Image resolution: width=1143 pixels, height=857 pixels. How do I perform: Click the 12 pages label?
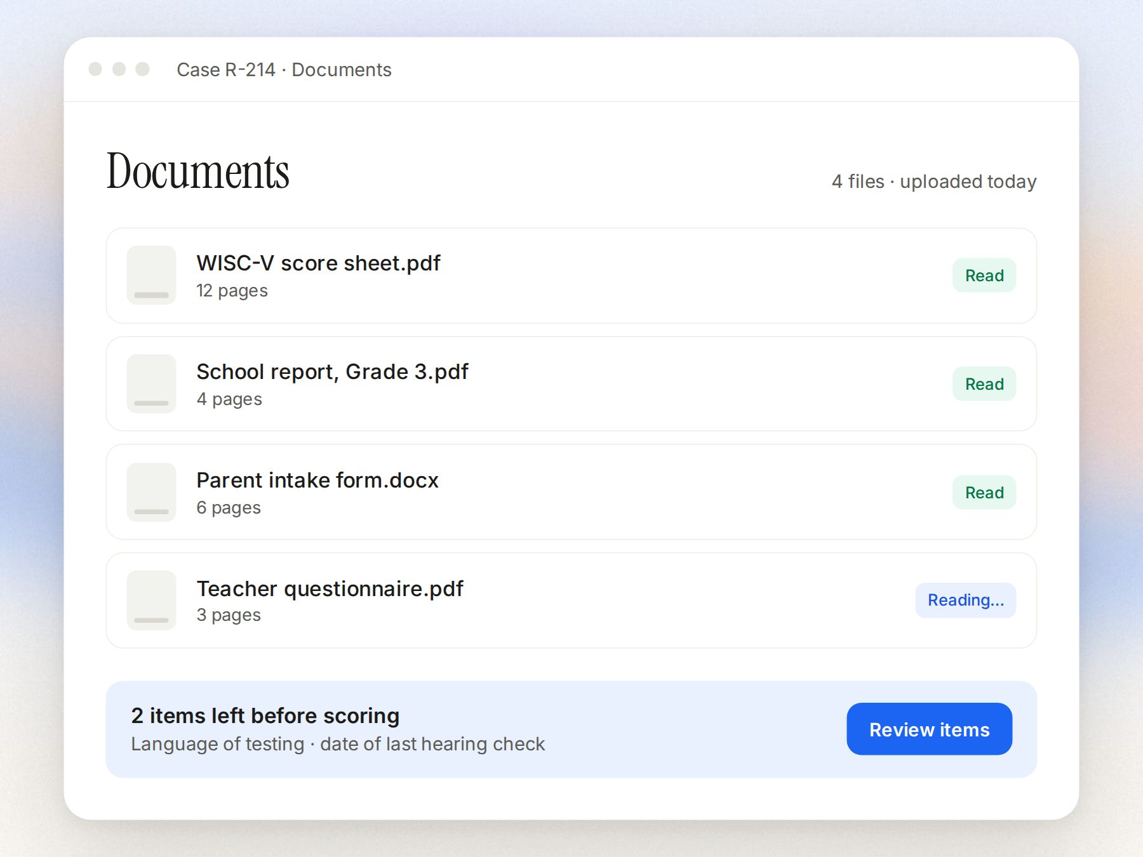coord(232,291)
